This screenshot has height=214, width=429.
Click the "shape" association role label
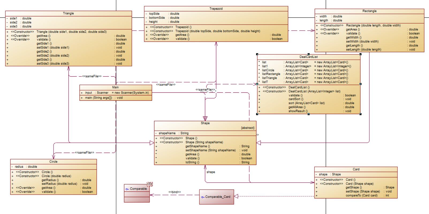[x=211, y=172]
